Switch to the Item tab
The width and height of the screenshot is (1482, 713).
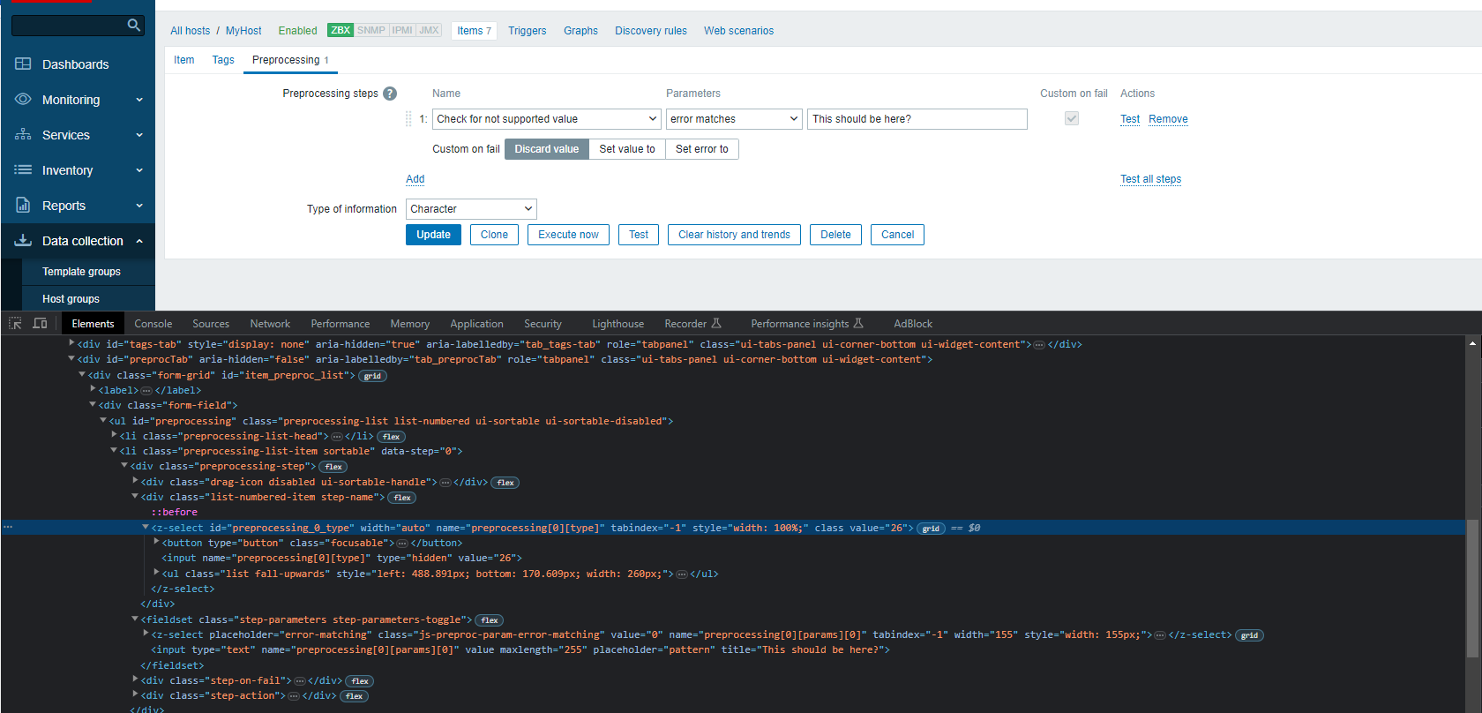(183, 60)
